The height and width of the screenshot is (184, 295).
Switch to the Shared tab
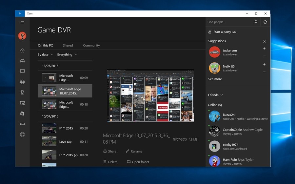click(x=68, y=46)
